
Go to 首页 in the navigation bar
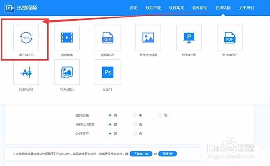click(x=134, y=8)
